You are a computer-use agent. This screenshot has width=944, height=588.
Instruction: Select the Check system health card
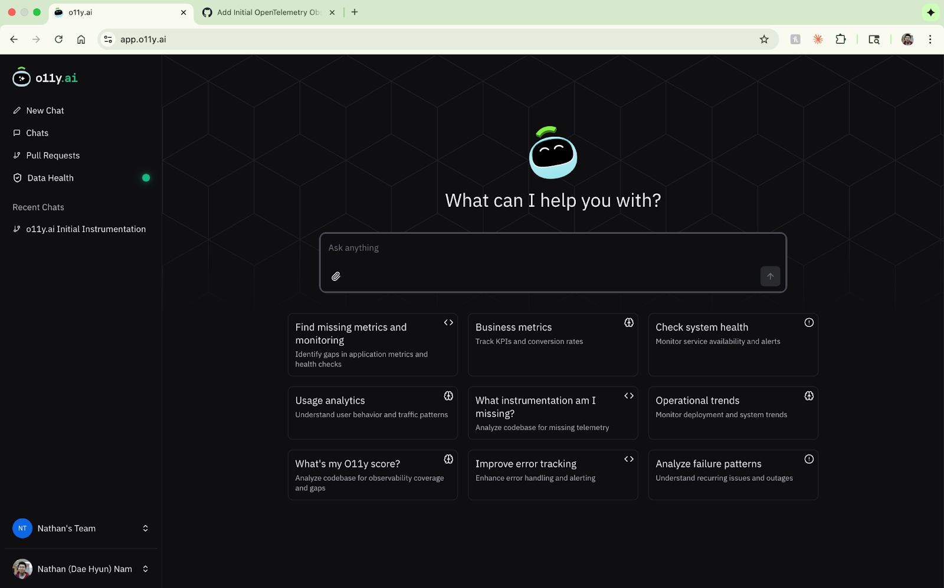click(x=733, y=345)
